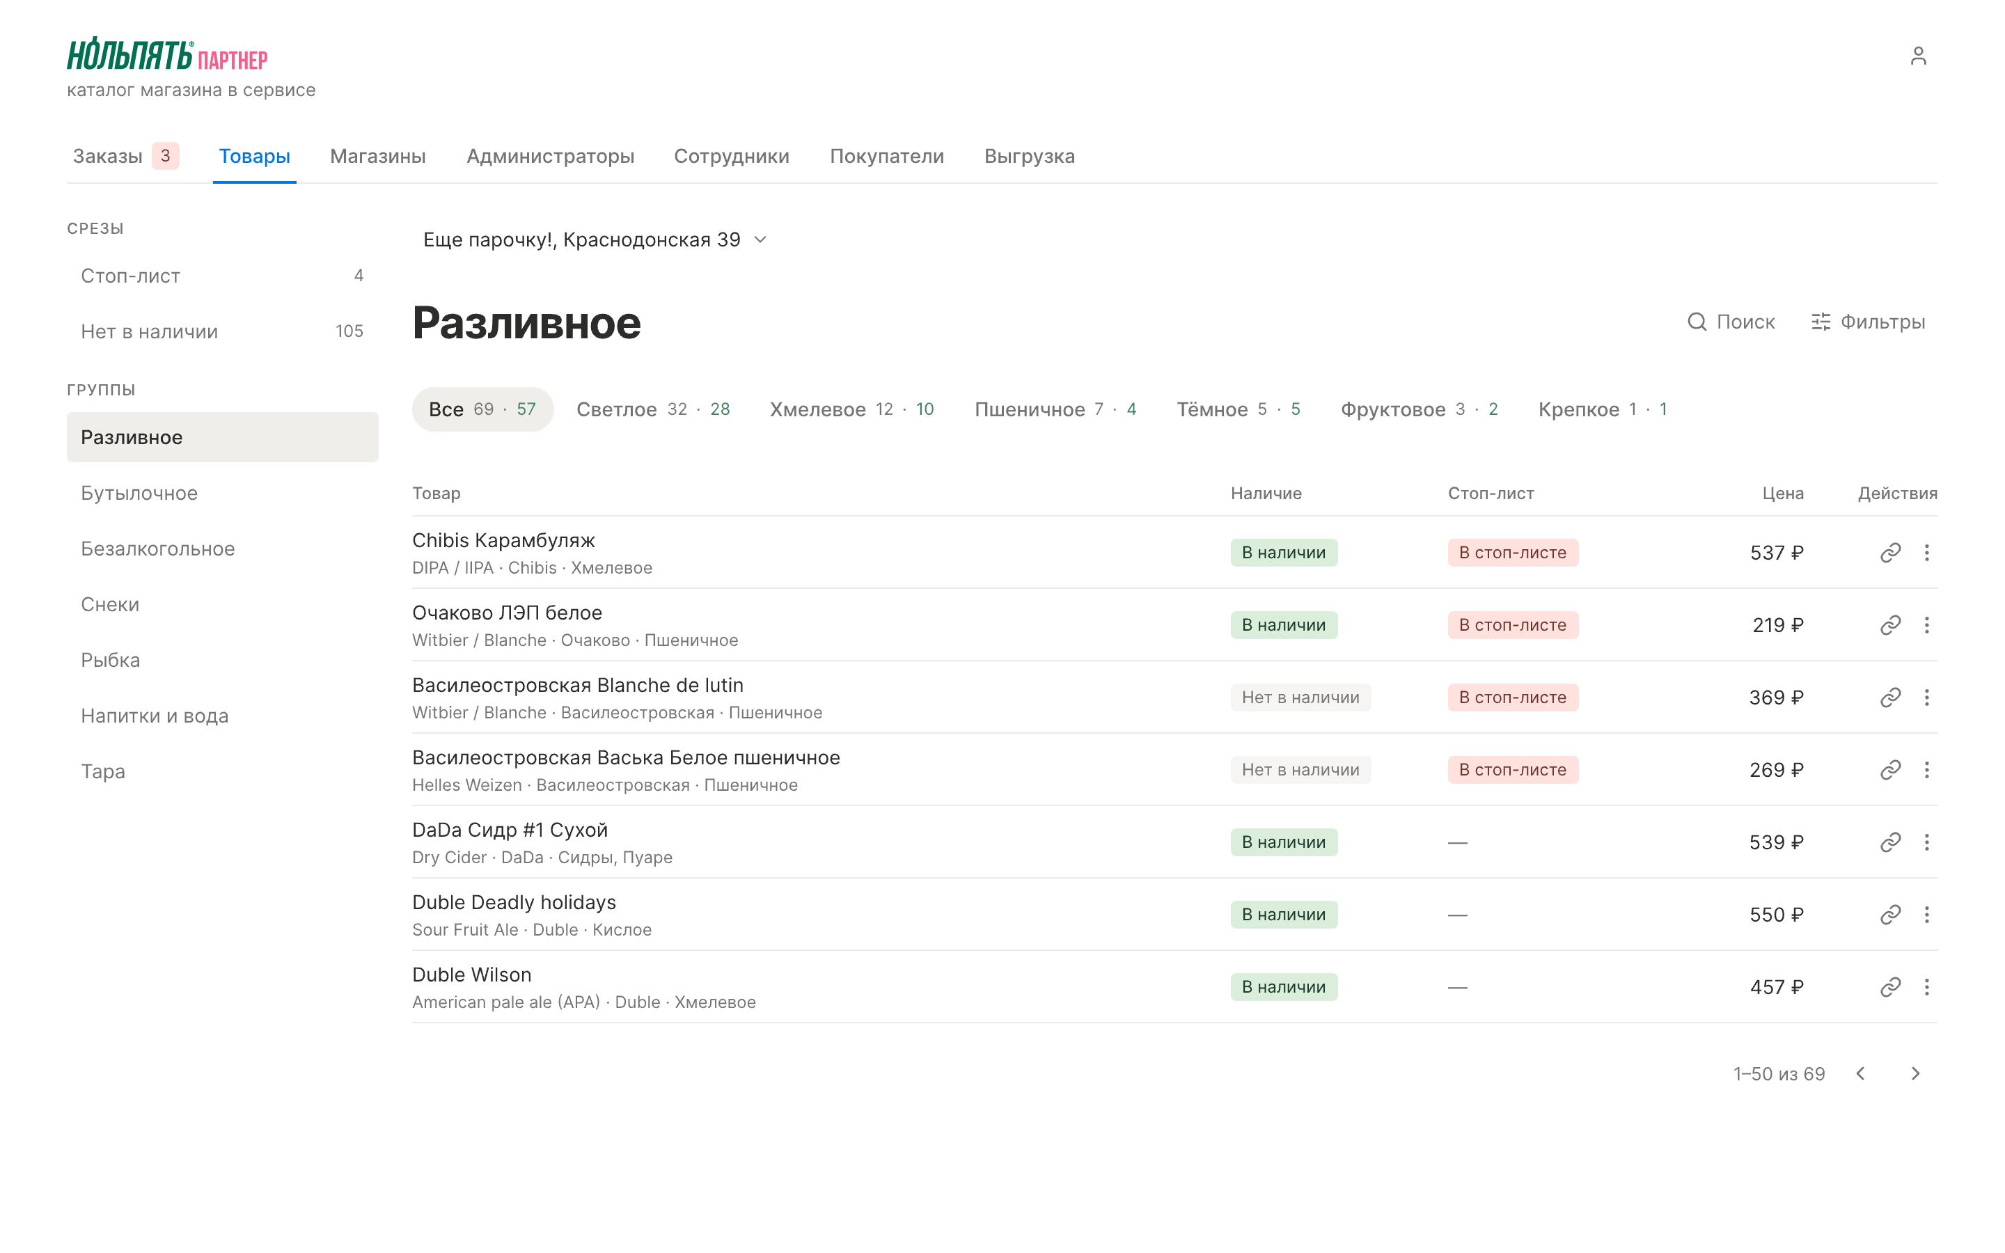Open more actions for Duble Wilson
This screenshot has width=2005, height=1253.
[x=1926, y=987]
